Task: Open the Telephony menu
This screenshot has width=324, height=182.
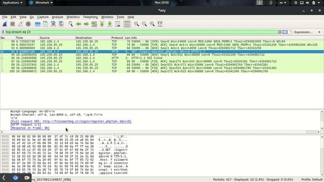Action: pos(90,17)
